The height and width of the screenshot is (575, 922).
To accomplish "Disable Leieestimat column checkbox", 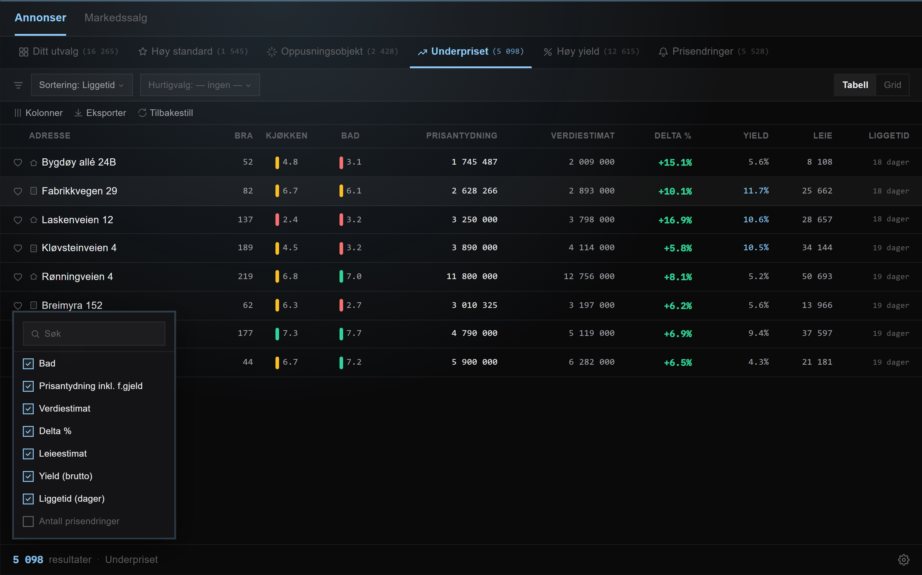I will pos(28,454).
